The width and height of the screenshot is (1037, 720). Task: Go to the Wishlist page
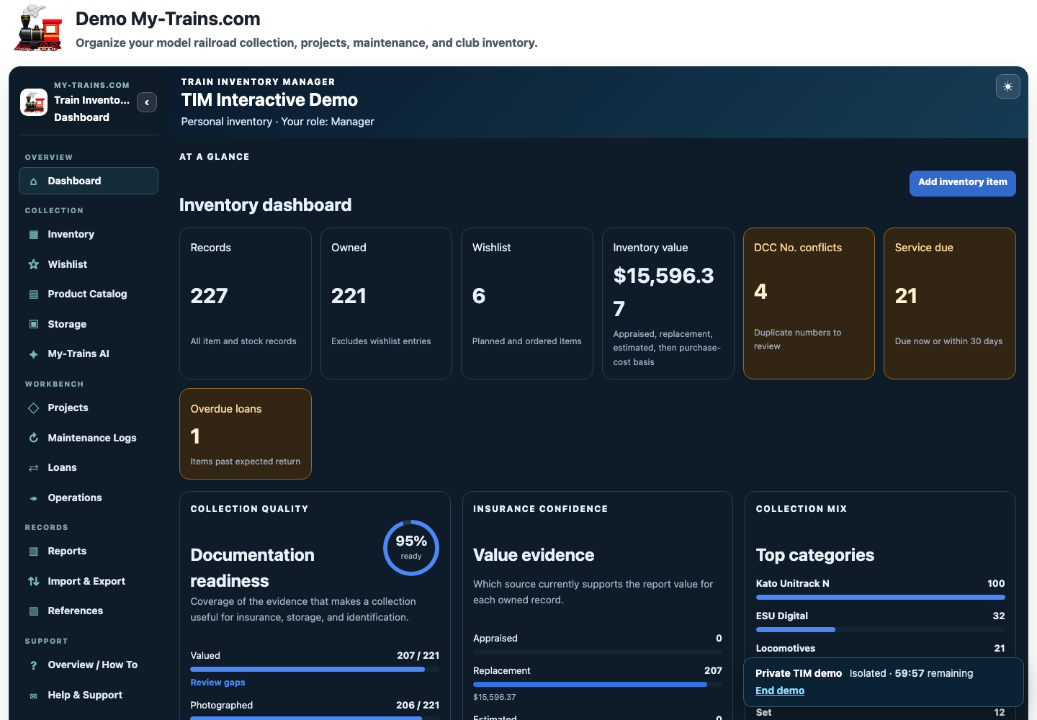(89, 264)
